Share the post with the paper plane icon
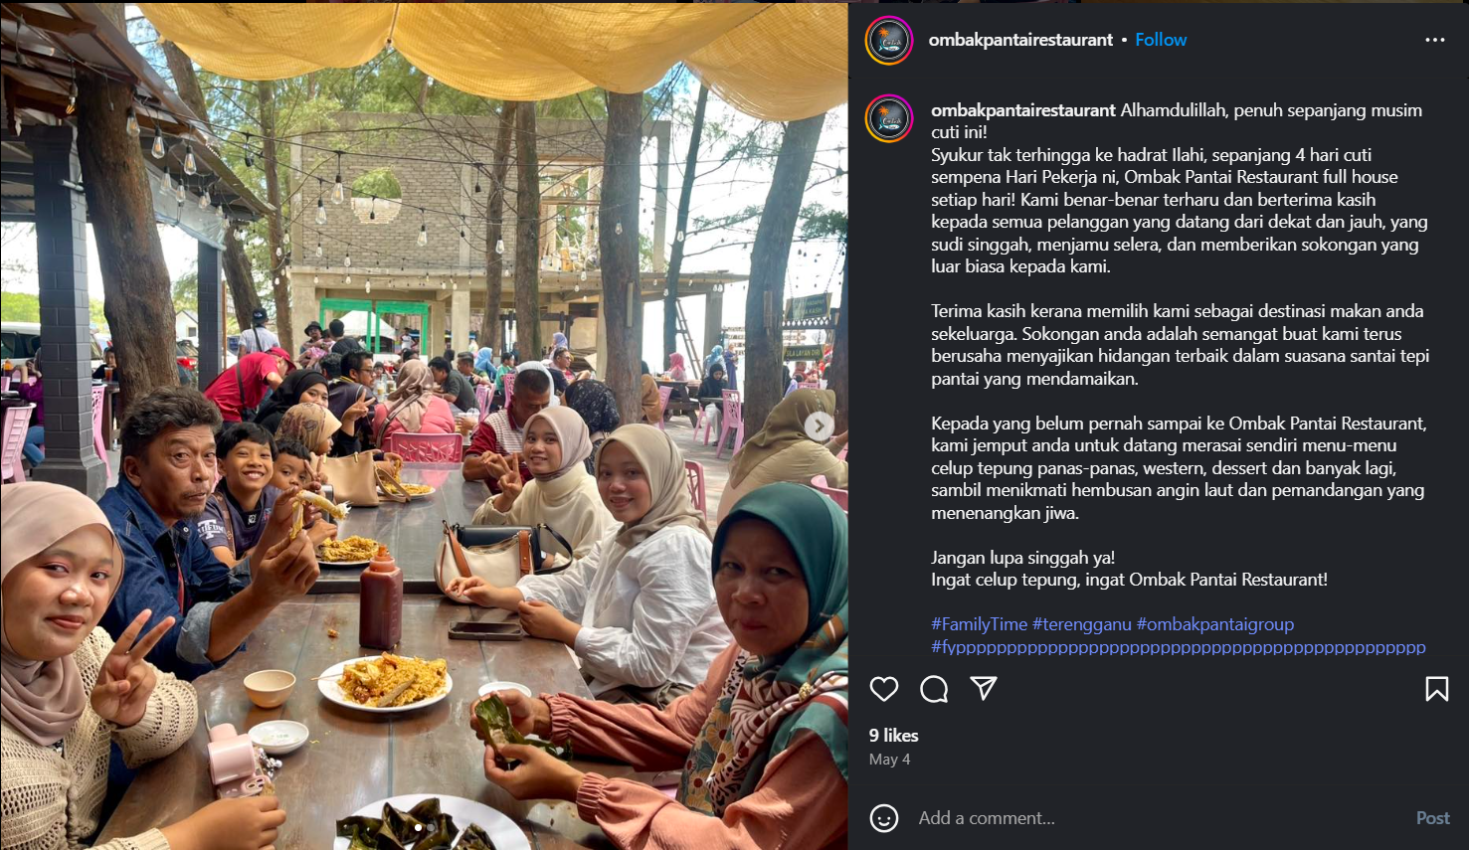 984,688
